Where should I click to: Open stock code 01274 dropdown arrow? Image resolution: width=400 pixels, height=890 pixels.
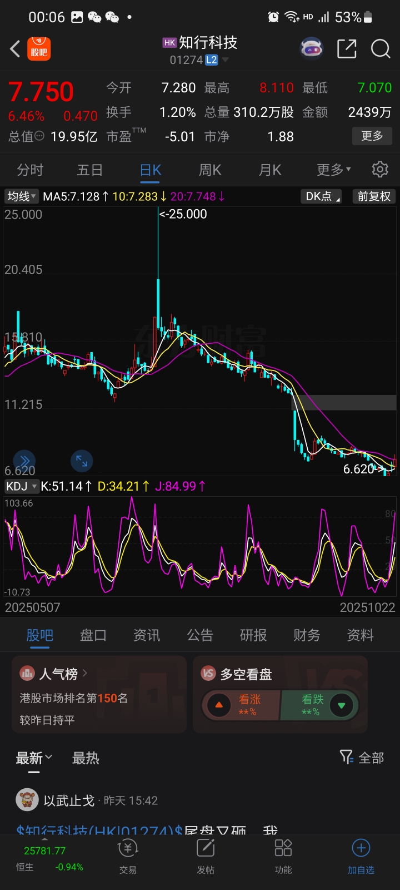coord(225,60)
